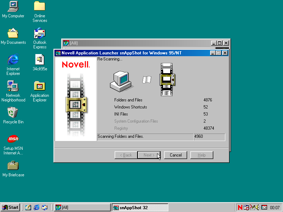Click the Back button

click(126, 155)
